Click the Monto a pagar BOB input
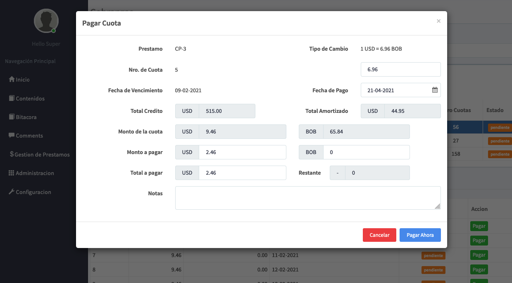 click(366, 152)
